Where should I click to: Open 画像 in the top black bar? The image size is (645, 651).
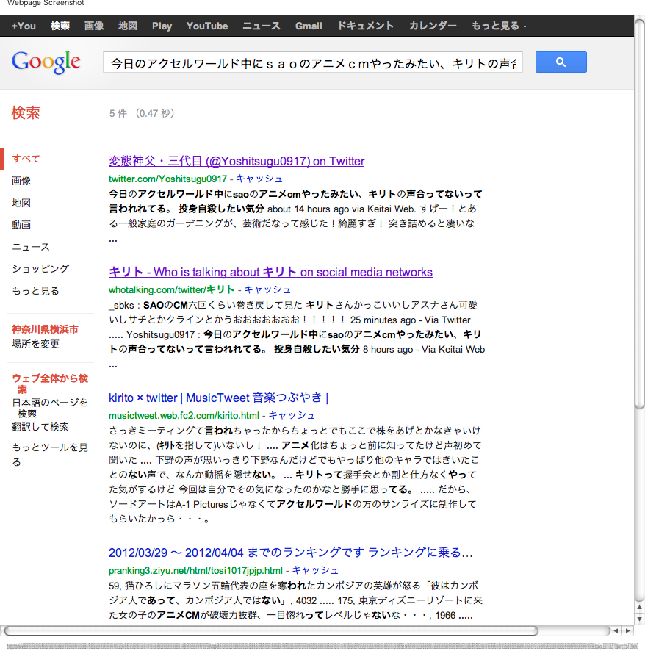[94, 26]
